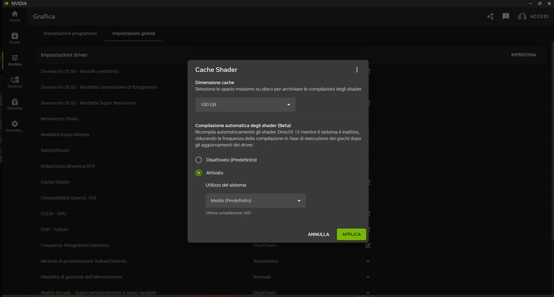554x297 pixels.
Task: Switch to Impostazioni programma tab
Action: click(x=70, y=33)
